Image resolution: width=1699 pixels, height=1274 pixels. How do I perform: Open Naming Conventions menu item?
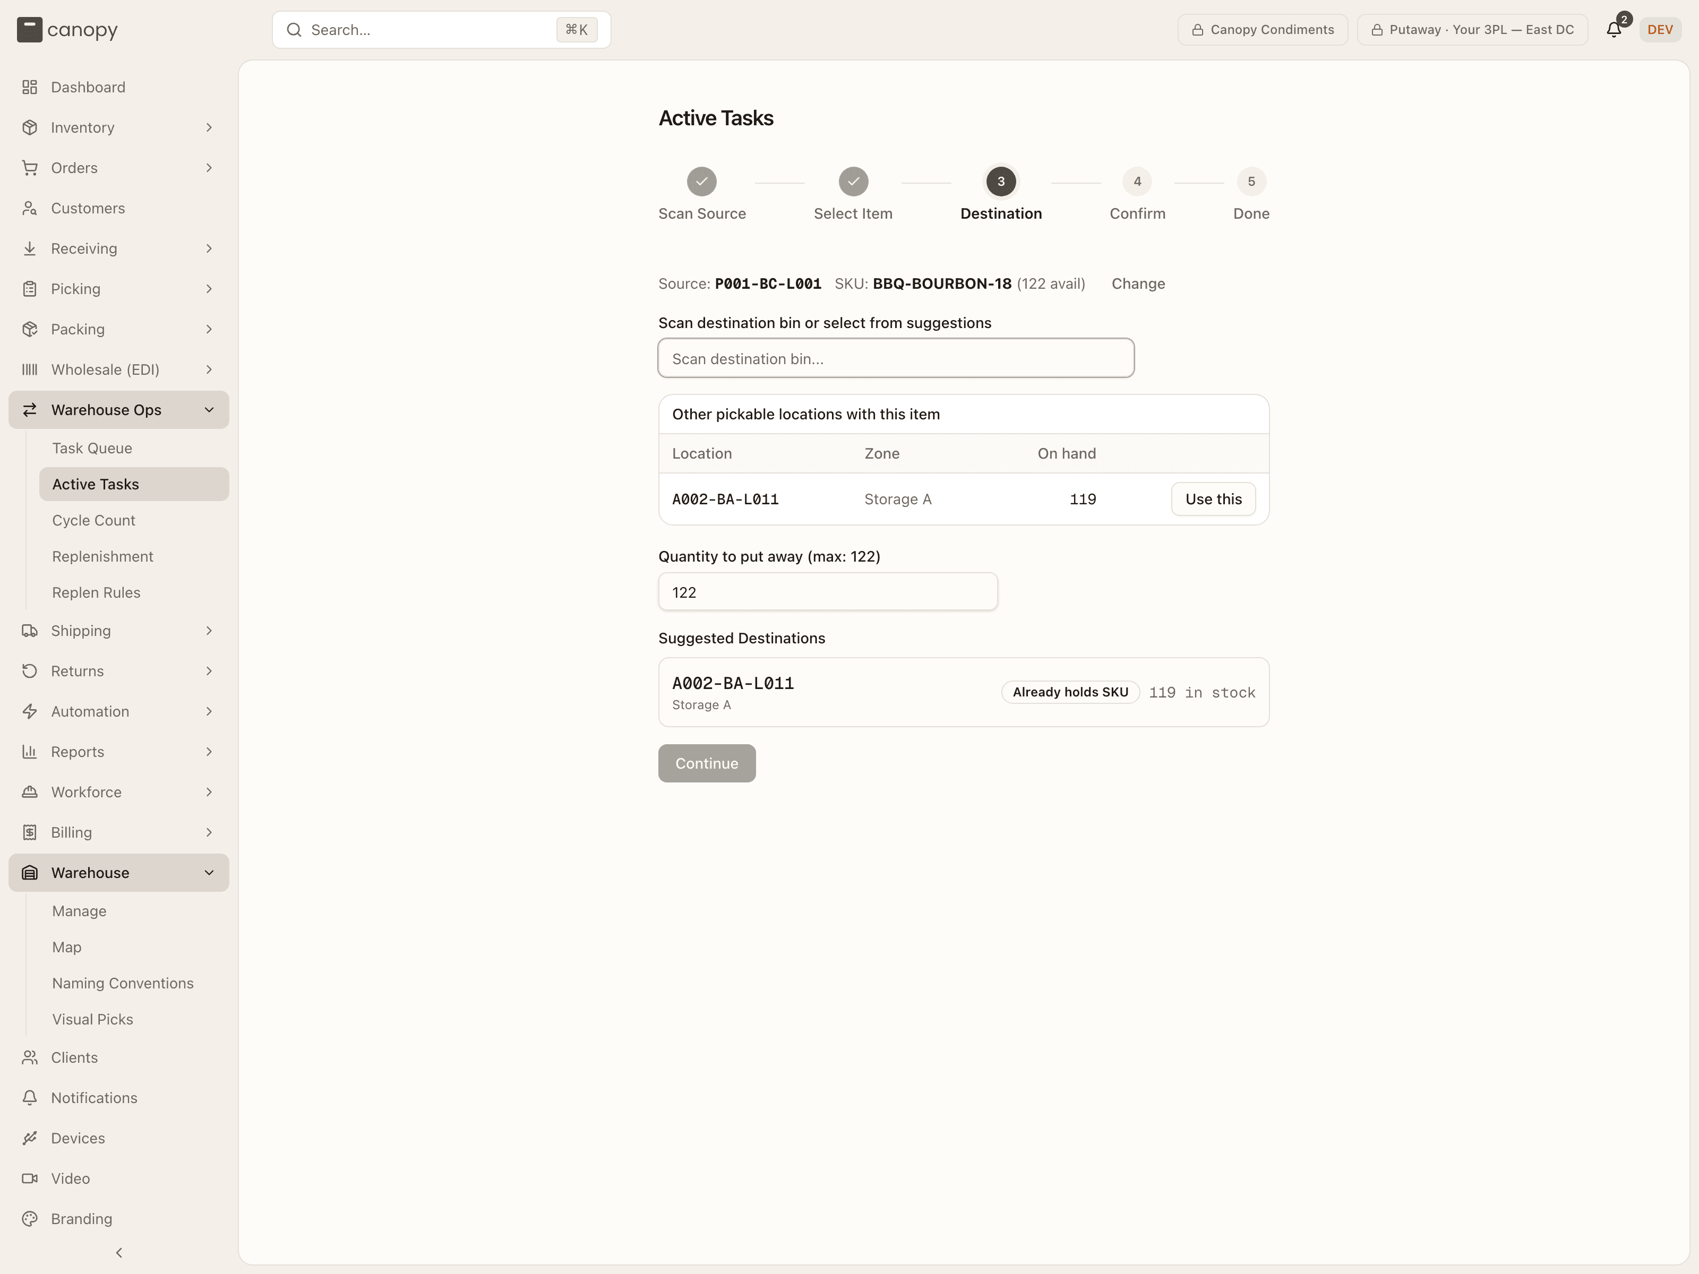[134, 984]
